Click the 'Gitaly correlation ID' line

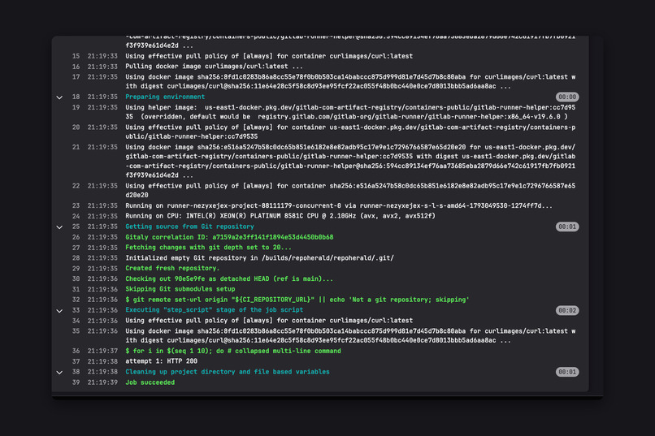pos(229,237)
